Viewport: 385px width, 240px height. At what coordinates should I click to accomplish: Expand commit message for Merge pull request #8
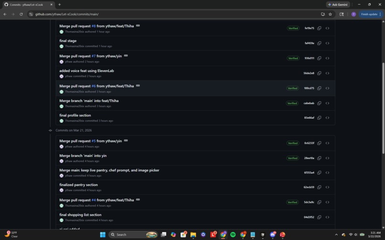coord(138,25)
